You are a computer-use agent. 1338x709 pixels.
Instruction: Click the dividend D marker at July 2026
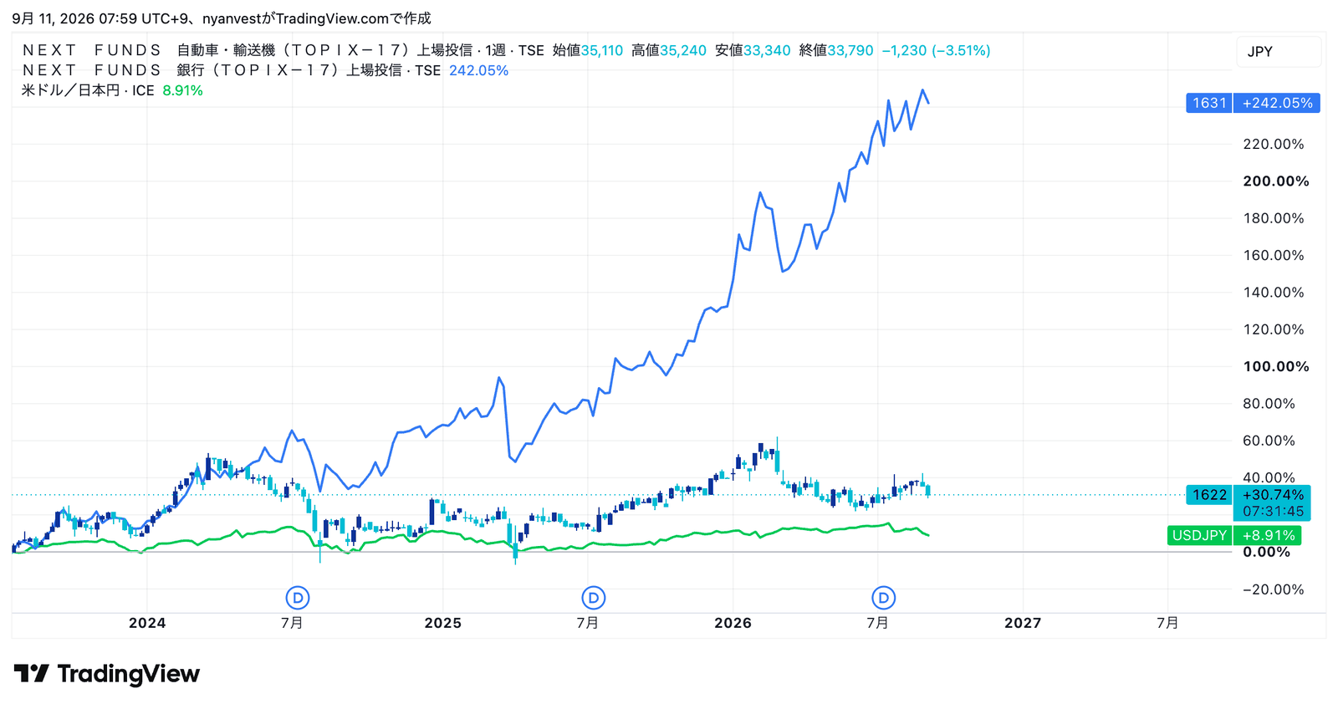884,598
